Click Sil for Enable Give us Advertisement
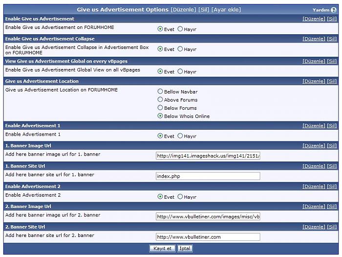342x257 pixels. point(332,19)
